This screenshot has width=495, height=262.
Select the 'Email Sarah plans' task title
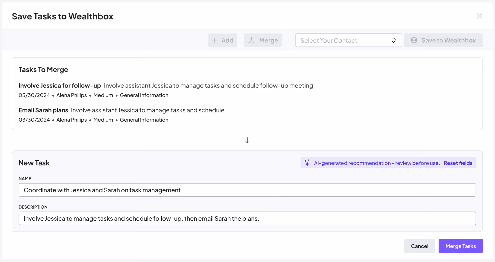pos(43,110)
